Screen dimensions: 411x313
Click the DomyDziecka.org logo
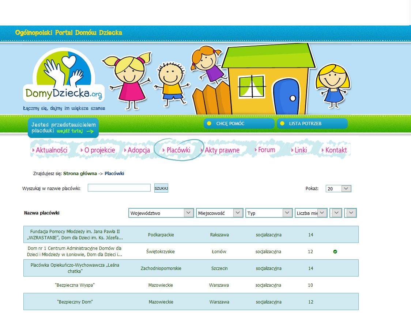pos(64,75)
